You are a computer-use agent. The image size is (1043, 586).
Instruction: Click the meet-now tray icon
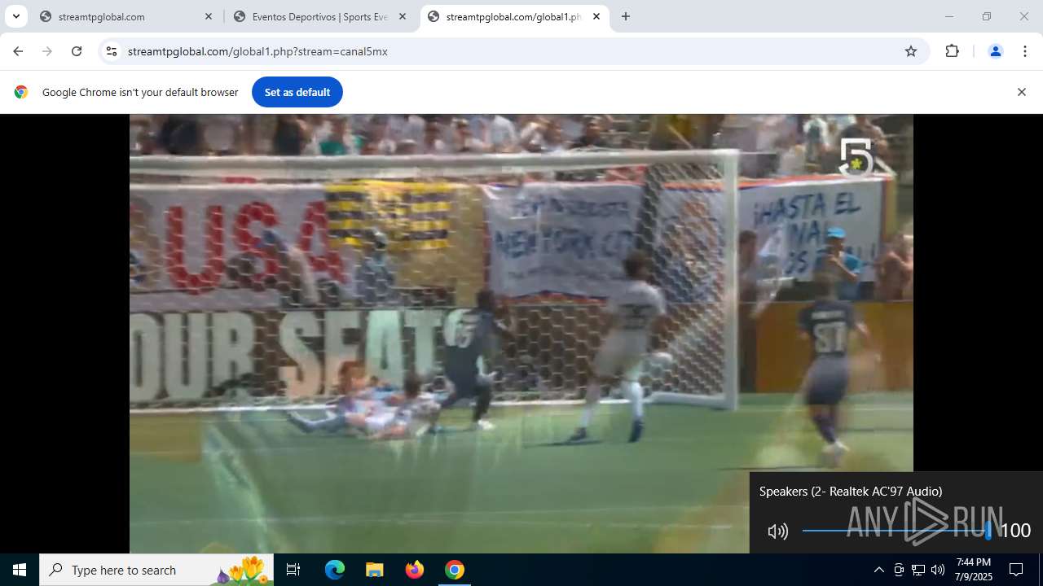pos(899,570)
